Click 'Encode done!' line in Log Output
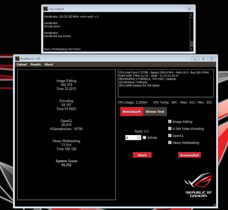228x210 pixels. tap(52, 26)
